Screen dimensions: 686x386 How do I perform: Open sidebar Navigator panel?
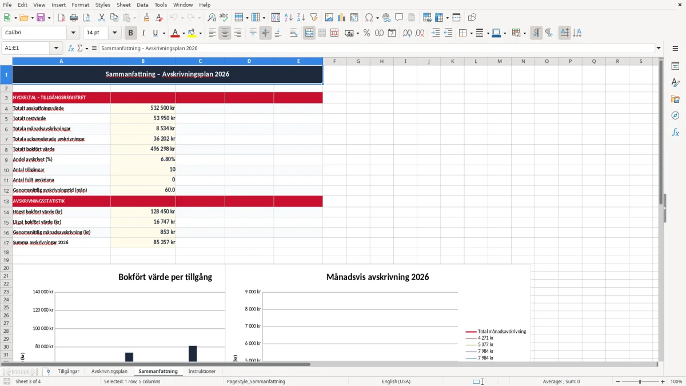coord(675,116)
